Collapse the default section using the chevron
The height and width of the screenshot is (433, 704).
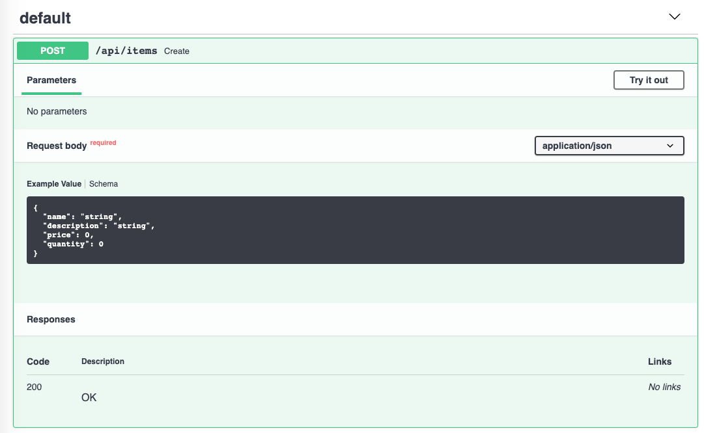pos(674,16)
